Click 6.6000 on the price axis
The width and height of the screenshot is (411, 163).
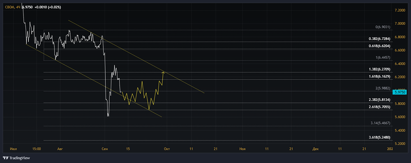(x=400, y=51)
